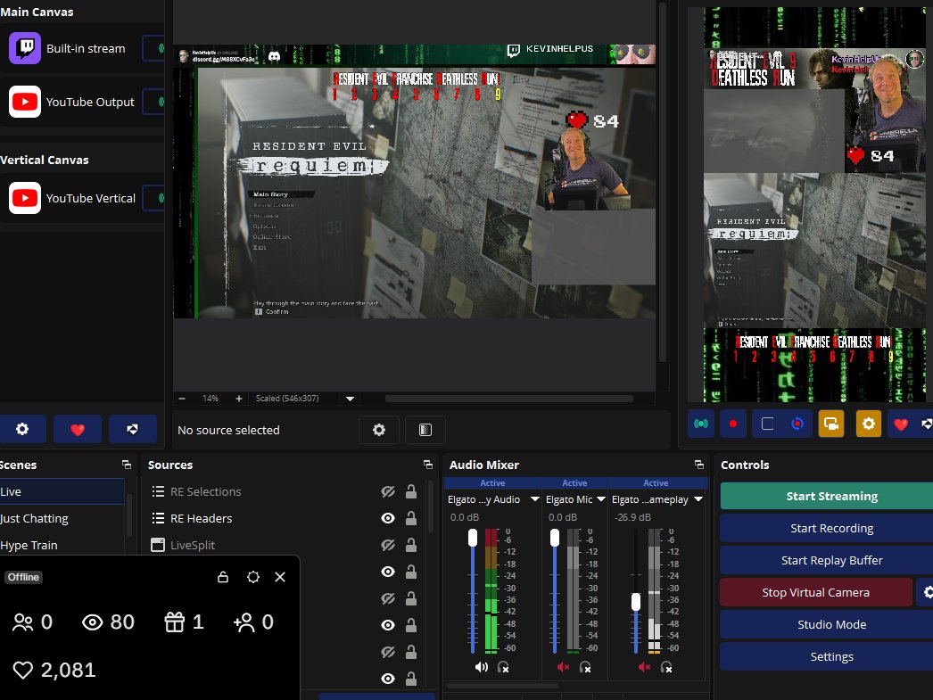
Task: Toggle monitoring headphone icon for Elgato Mic
Action: (585, 667)
